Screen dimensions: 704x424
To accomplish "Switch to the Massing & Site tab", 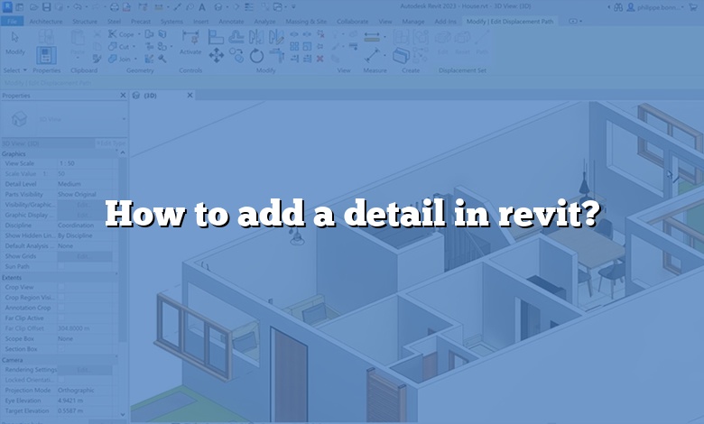I will 306,21.
